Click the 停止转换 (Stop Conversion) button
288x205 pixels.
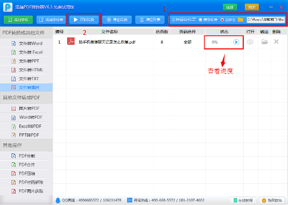point(117,20)
